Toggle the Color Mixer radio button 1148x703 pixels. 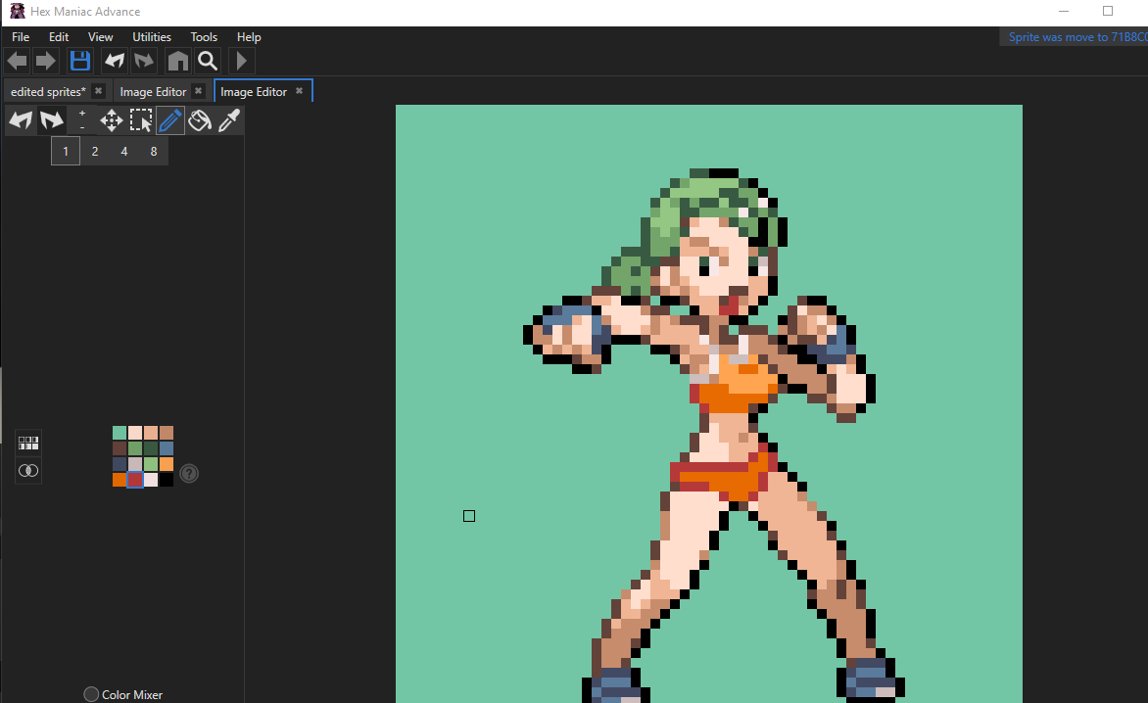(91, 694)
